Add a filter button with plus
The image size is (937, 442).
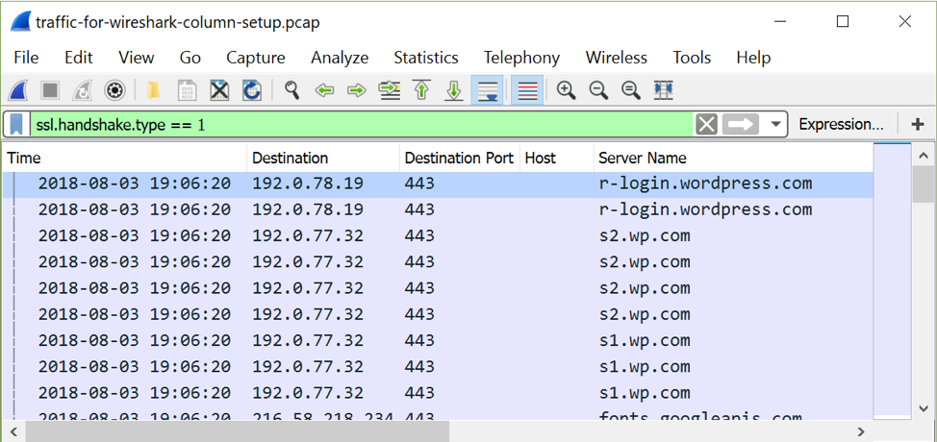pos(917,124)
